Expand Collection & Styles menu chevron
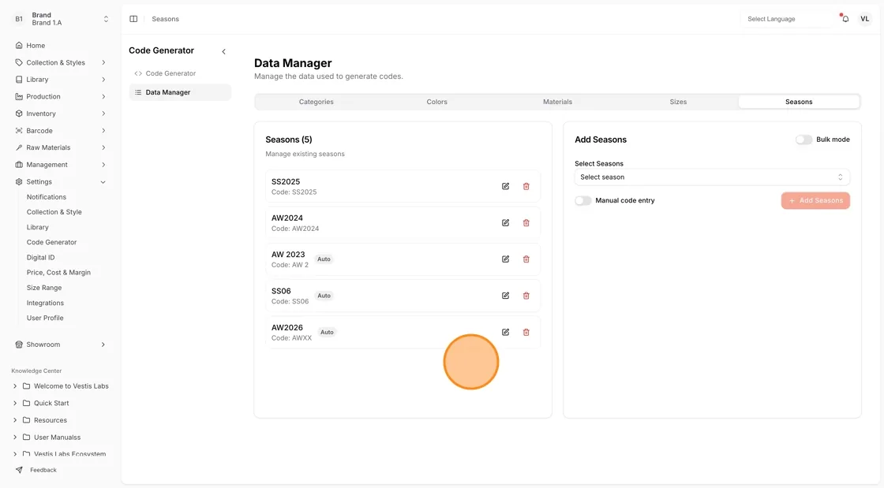884x488 pixels. pyautogui.click(x=103, y=62)
